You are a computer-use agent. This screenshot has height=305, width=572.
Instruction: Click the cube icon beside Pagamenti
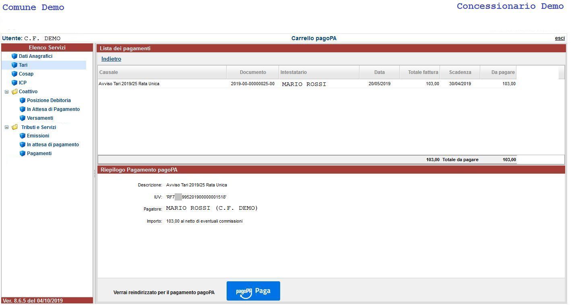23,154
